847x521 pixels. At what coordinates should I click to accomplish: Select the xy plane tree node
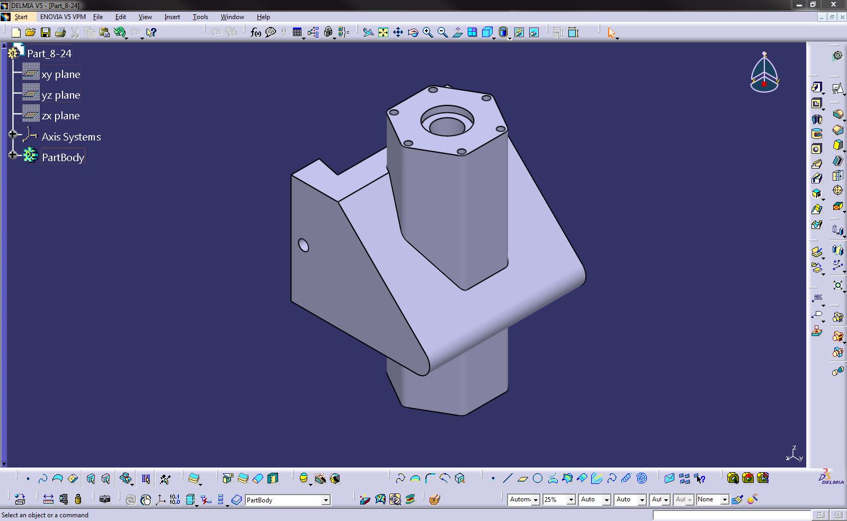(61, 74)
